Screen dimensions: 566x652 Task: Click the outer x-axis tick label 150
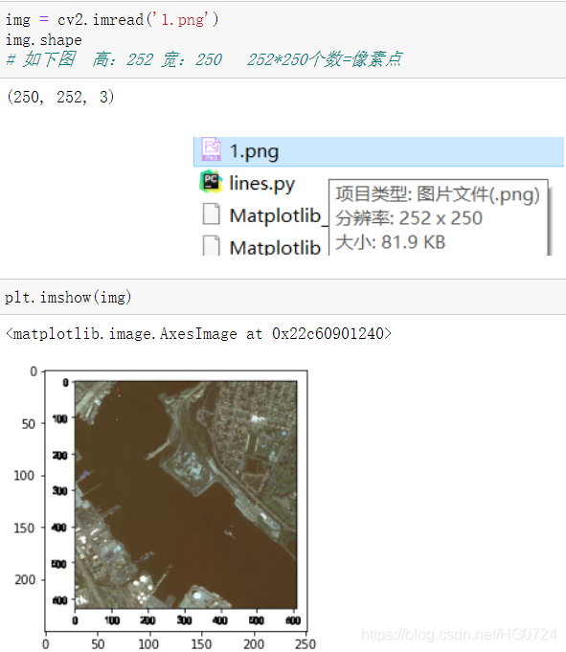[201, 643]
